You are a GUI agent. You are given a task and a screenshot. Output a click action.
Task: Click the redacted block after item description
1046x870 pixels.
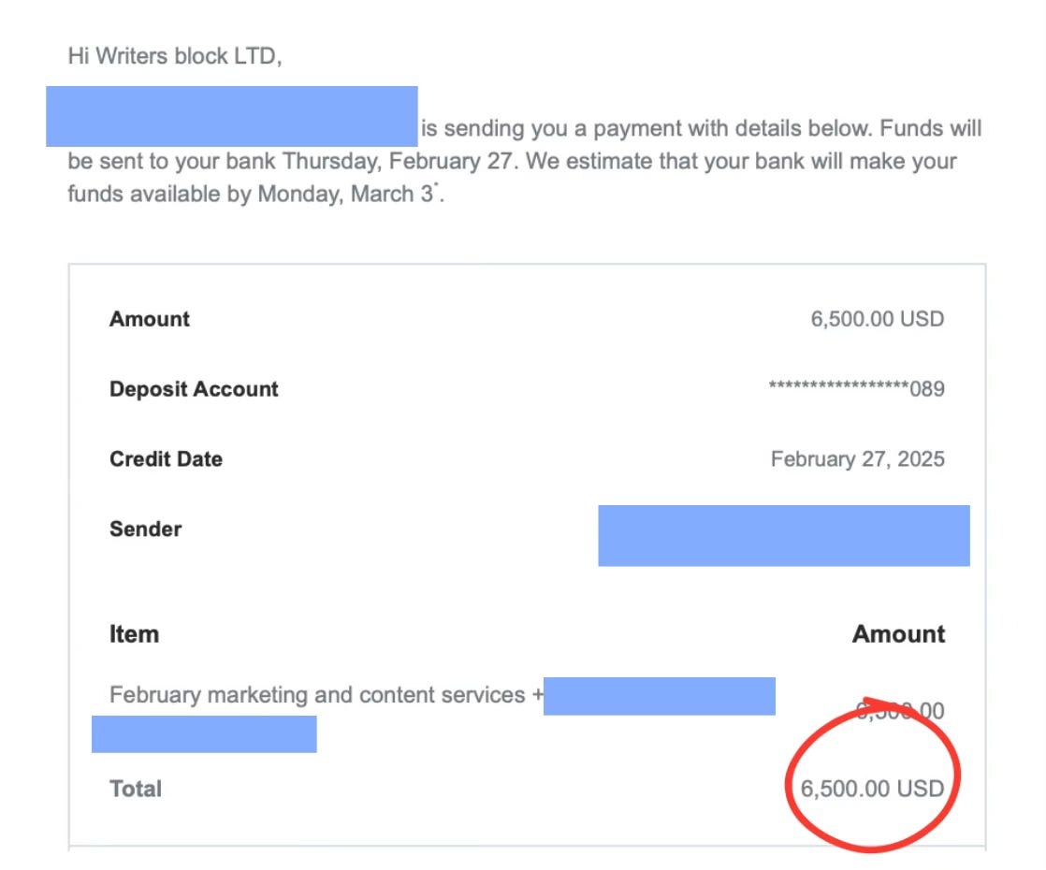[x=660, y=697]
